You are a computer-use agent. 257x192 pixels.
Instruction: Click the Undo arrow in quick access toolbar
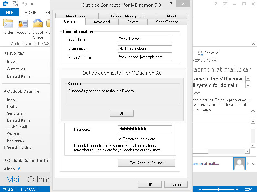pos(25,4)
